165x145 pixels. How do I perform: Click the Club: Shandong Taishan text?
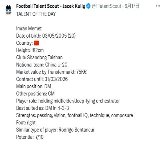pos(39,58)
